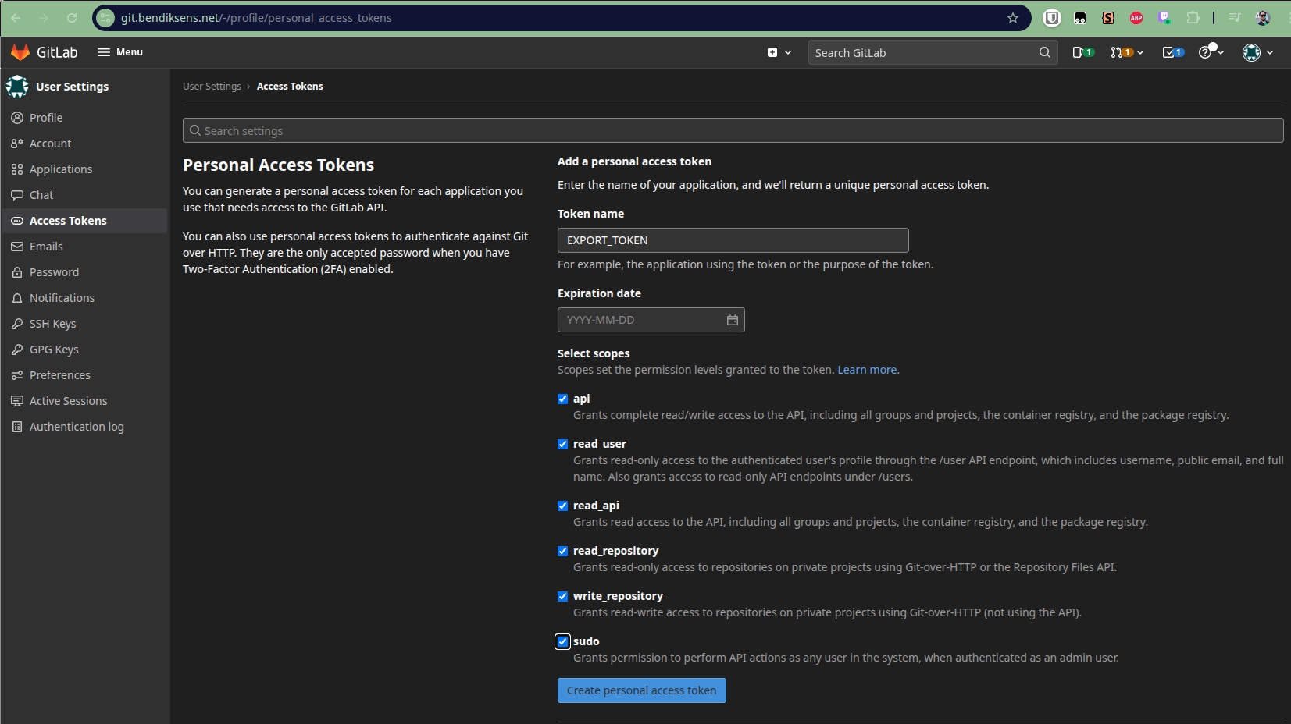Image resolution: width=1291 pixels, height=724 pixels.
Task: Click the Twitch extension icon
Action: (x=1164, y=18)
